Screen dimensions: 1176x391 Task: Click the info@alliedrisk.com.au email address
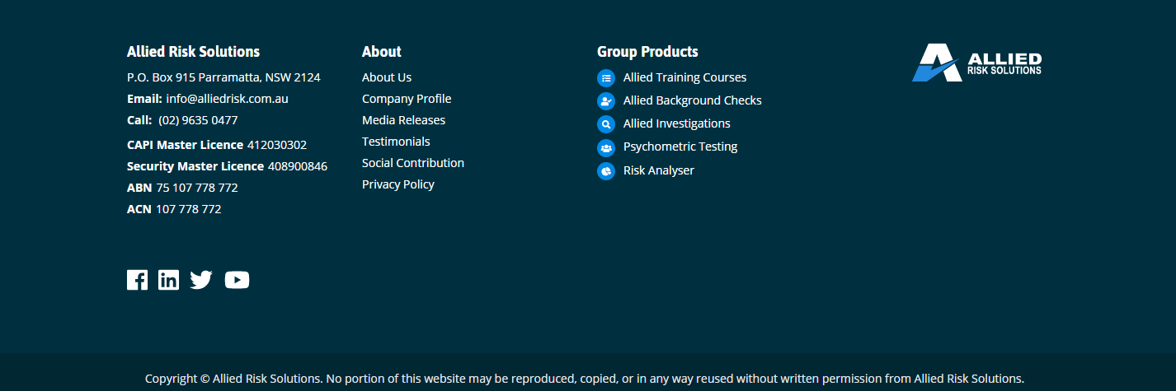227,99
